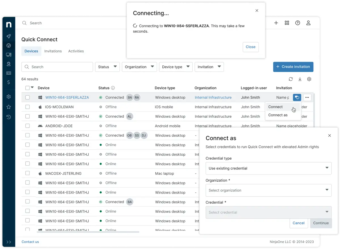This screenshot has width=340, height=249.
Task: Open the headset support icon in the sidebar
Action: point(9,64)
